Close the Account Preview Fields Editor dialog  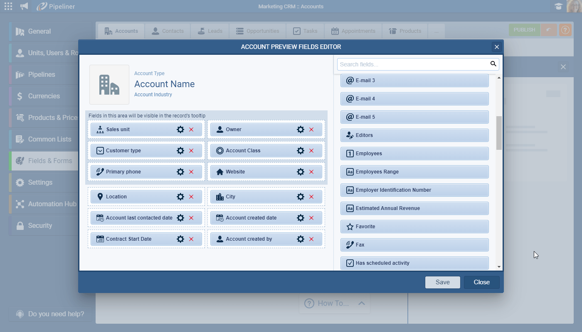click(496, 47)
